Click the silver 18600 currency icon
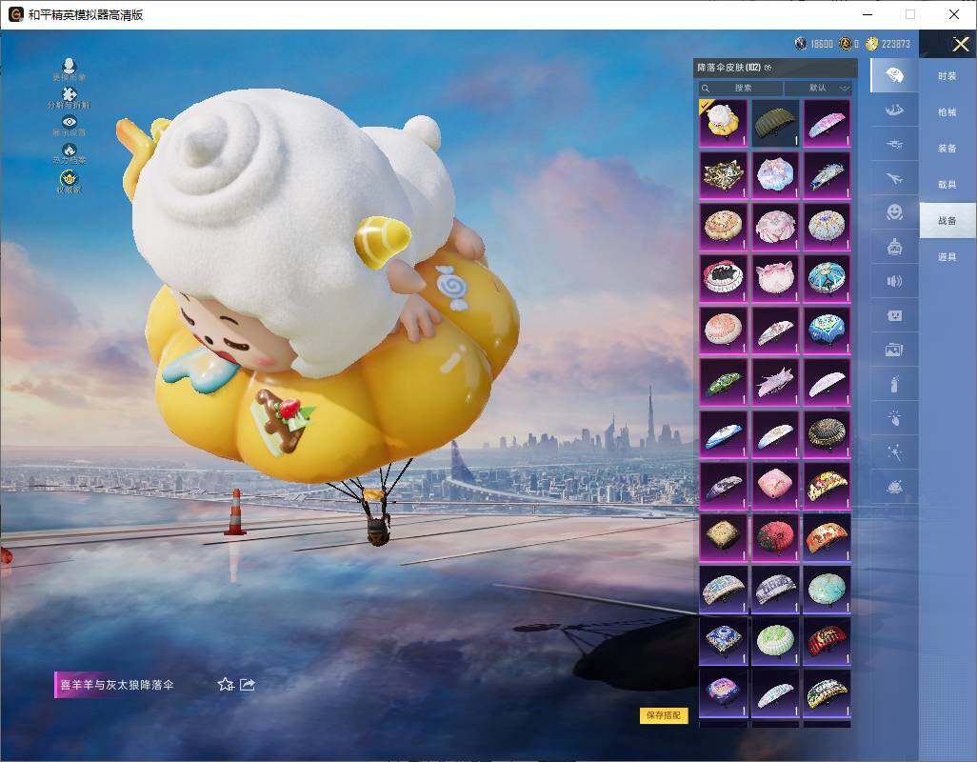977x762 pixels. pyautogui.click(x=801, y=43)
